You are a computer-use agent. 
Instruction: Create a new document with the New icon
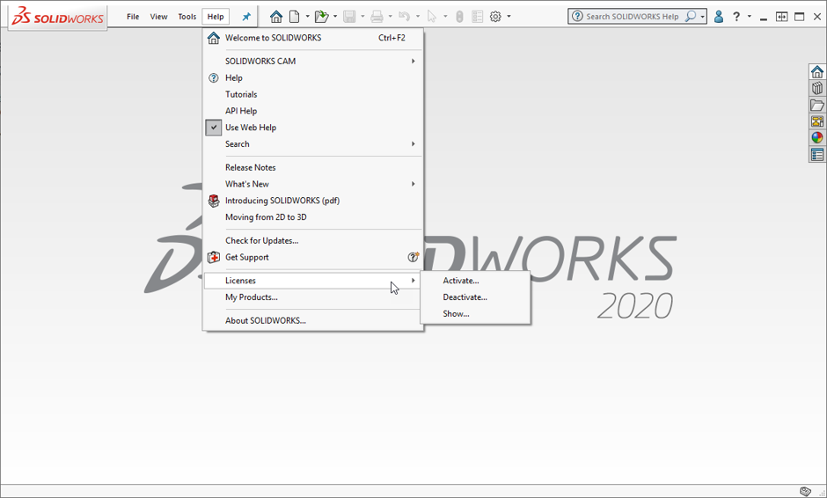click(x=295, y=17)
